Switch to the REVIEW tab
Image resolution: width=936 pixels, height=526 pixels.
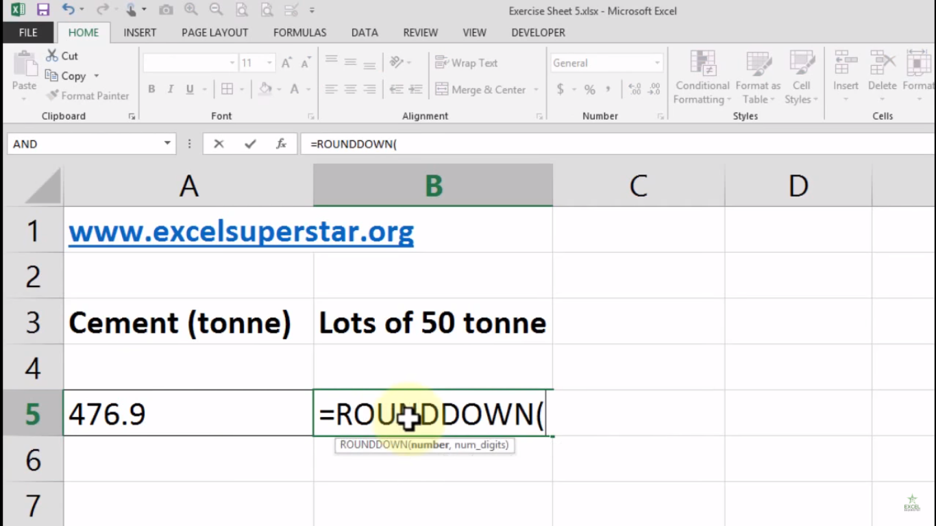coord(421,32)
